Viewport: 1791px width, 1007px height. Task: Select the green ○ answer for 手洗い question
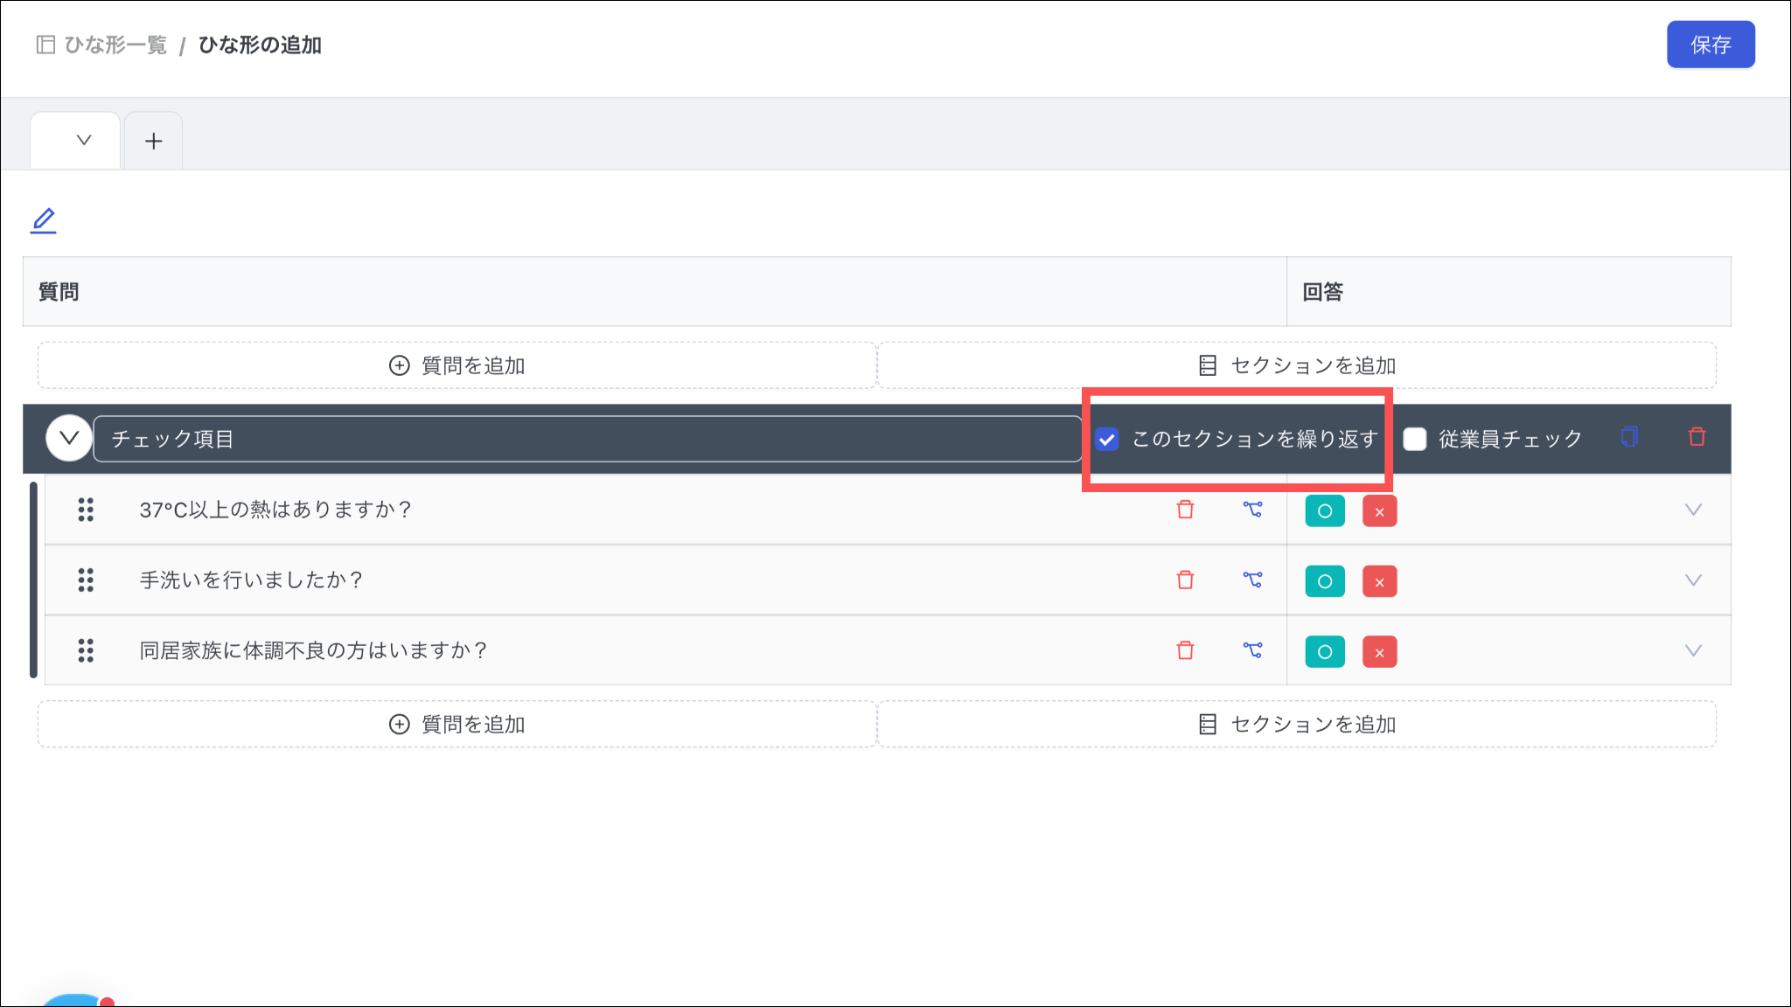click(1324, 581)
